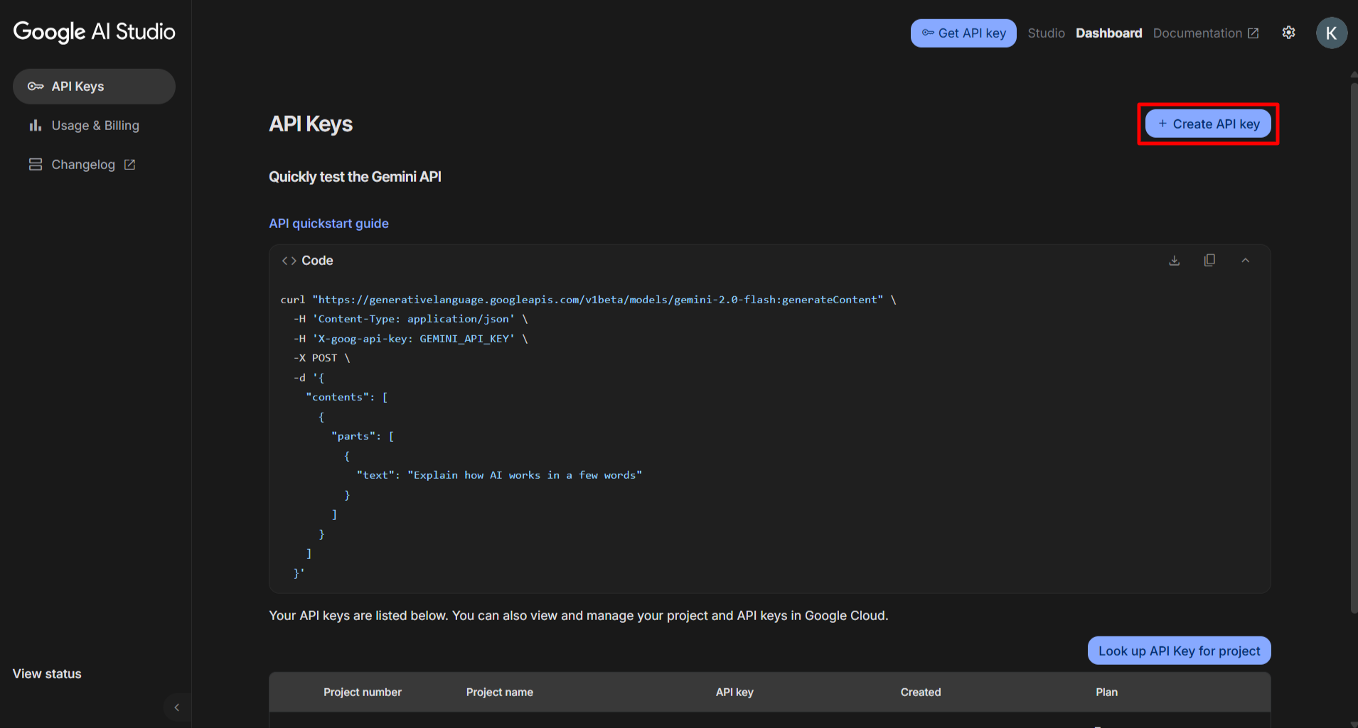Open Usage & Billing page

click(x=95, y=126)
